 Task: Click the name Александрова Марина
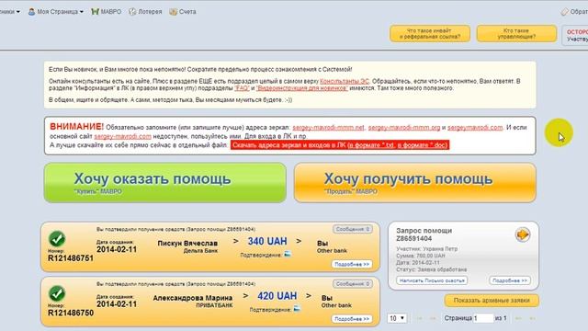point(192,298)
